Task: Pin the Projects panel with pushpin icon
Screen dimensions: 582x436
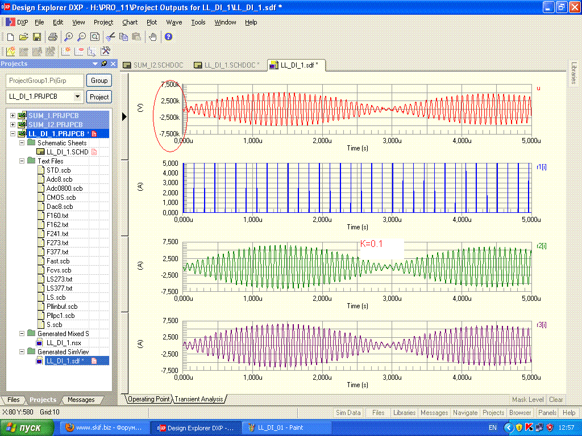Action: tap(104, 64)
